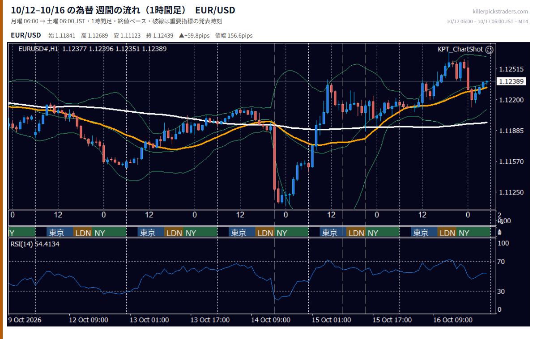
Task: Click the KPT_ChartShot circular icon
Action: tap(490, 50)
